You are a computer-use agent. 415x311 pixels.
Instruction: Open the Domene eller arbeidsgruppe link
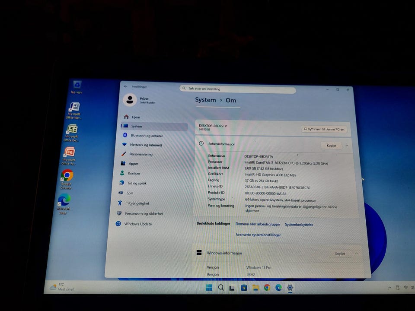tap(258, 224)
